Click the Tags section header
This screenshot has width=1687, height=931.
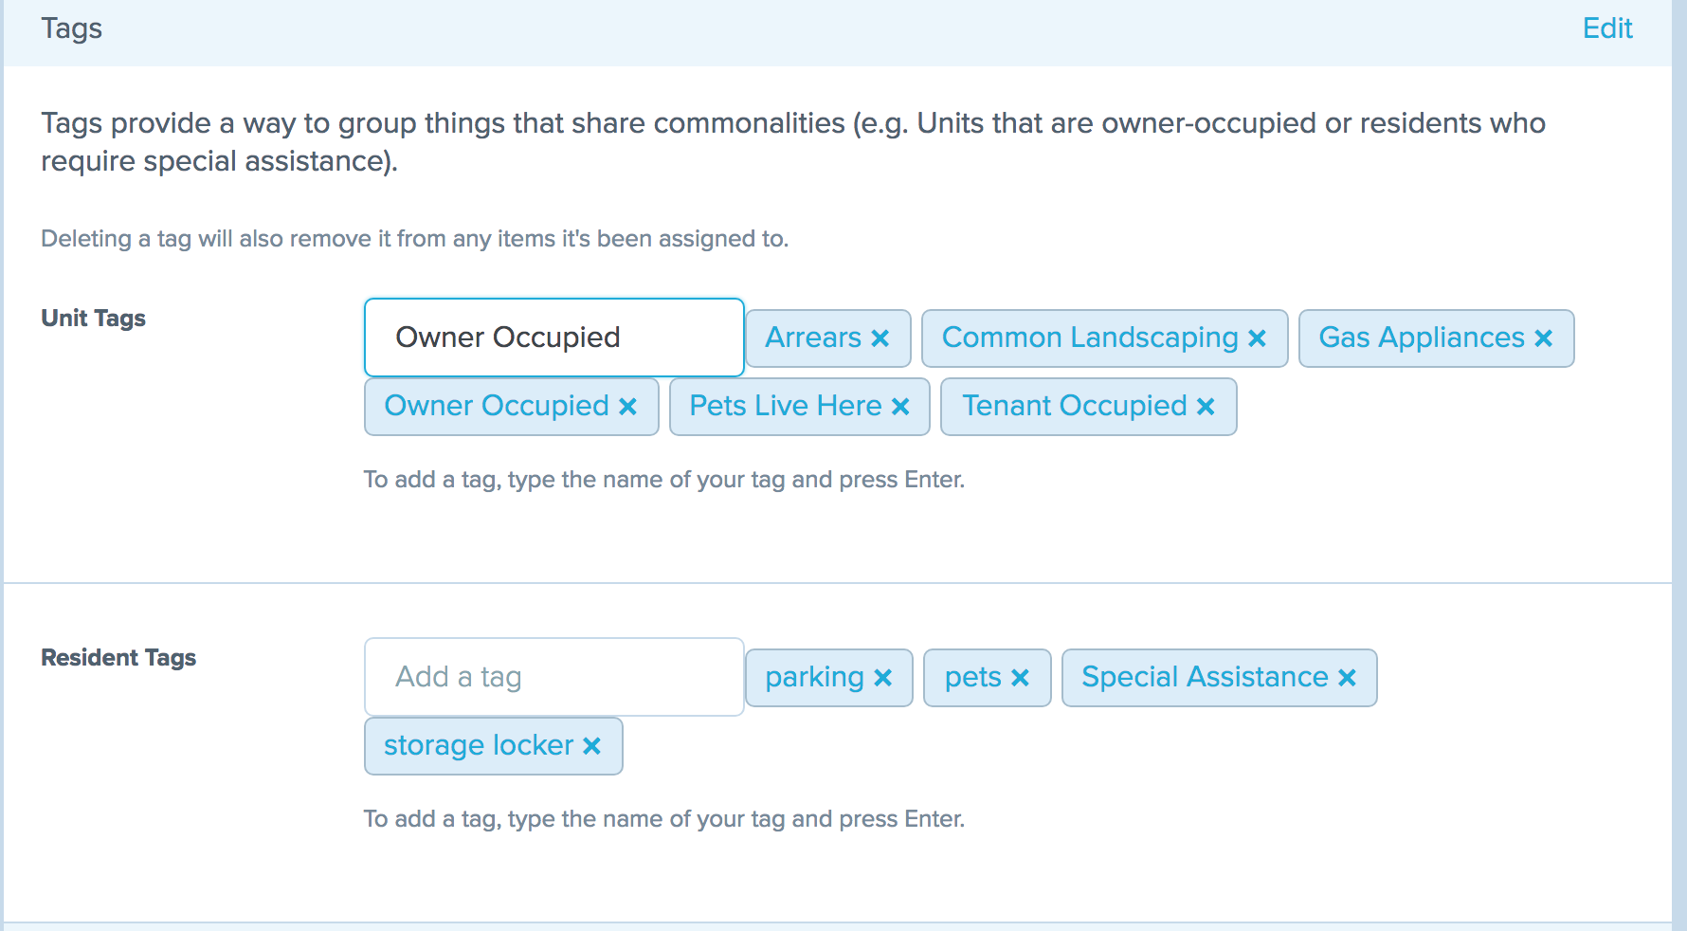[x=71, y=28]
